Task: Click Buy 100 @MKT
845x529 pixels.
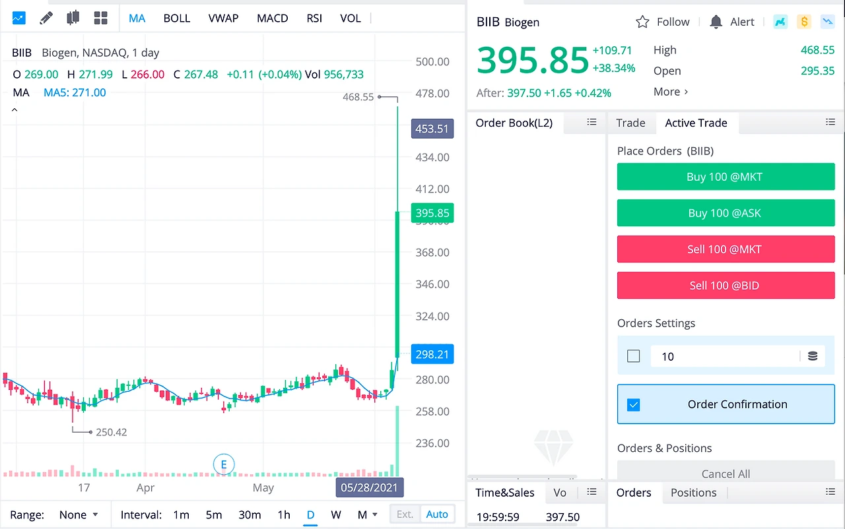Action: click(726, 177)
